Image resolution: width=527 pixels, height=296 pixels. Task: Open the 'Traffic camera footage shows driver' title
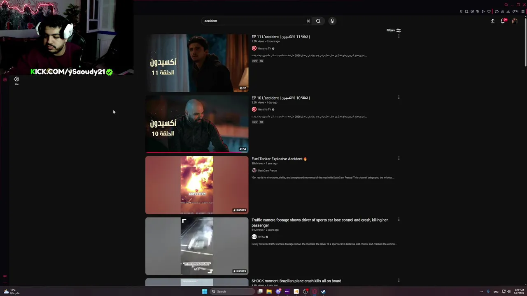(x=319, y=223)
